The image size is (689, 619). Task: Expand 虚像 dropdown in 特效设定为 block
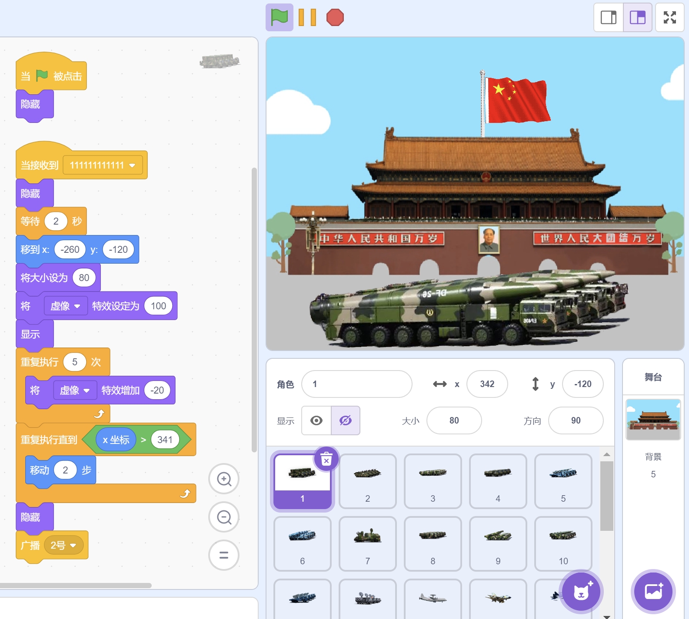[x=77, y=306]
